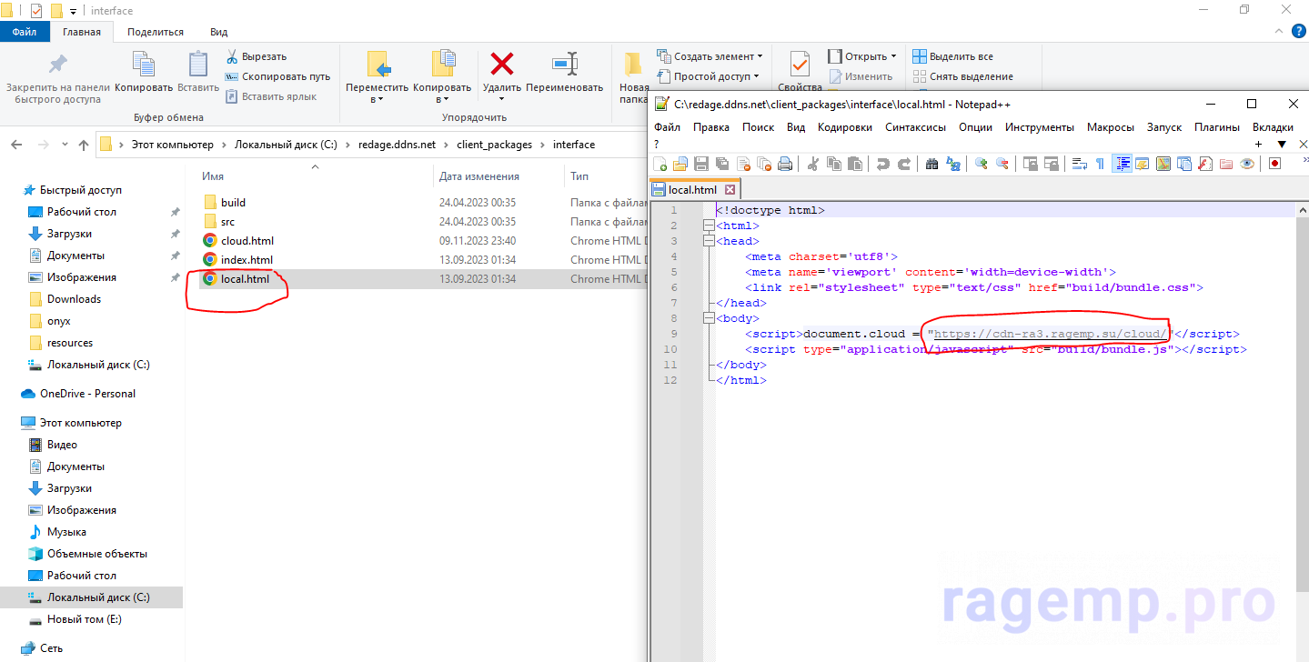
Task: Collapse the body tag fold marker
Action: pyautogui.click(x=709, y=318)
